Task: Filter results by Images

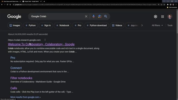Action: pyautogui.click(x=15, y=25)
